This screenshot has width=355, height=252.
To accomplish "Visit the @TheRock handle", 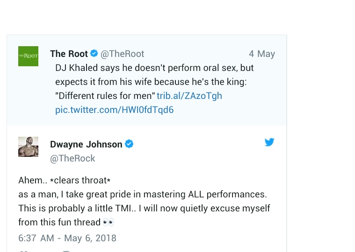I will pos(72,159).
